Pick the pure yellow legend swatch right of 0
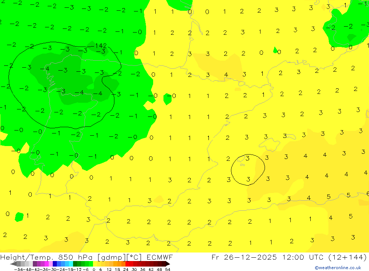 pyautogui.click(x=95, y=264)
